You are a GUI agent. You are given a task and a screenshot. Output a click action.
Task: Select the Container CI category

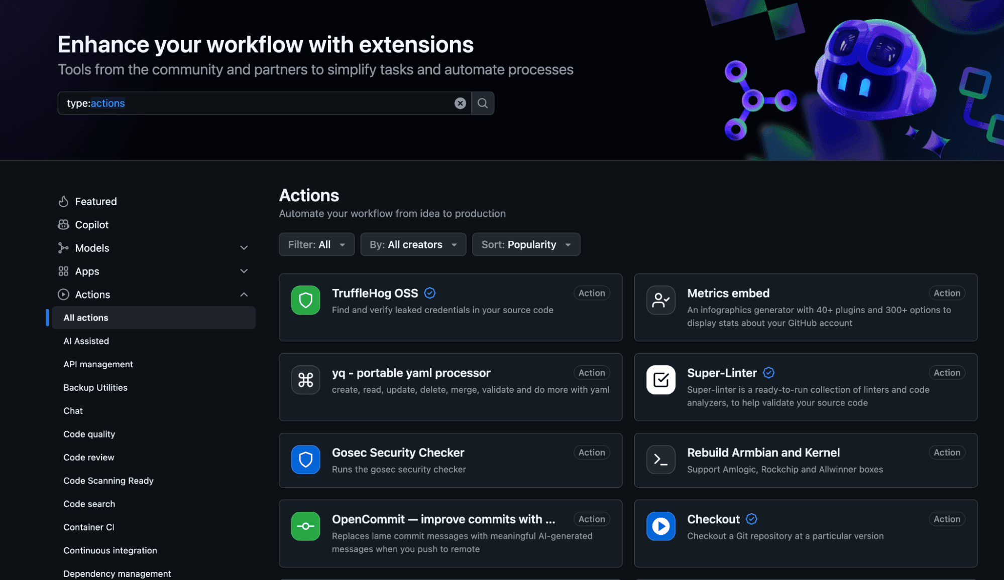coord(89,527)
